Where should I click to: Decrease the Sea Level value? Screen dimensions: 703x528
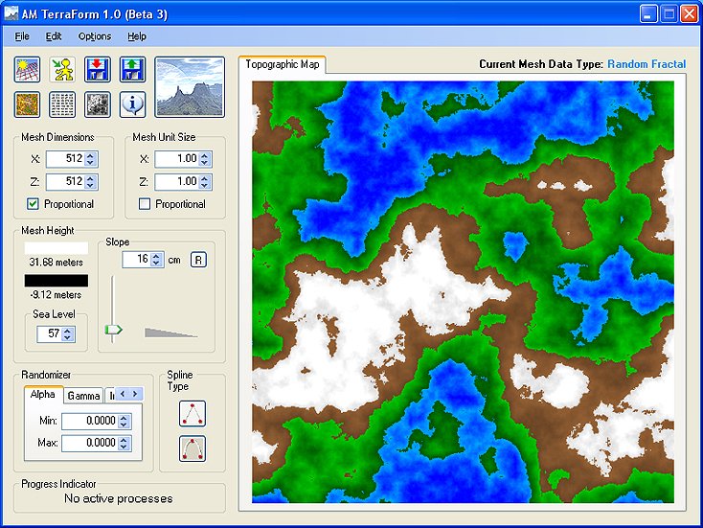[67, 337]
